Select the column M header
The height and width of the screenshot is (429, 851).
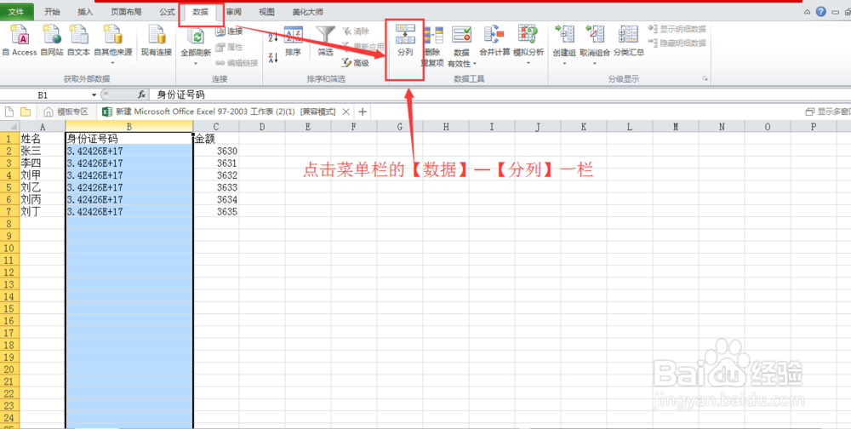pos(676,127)
